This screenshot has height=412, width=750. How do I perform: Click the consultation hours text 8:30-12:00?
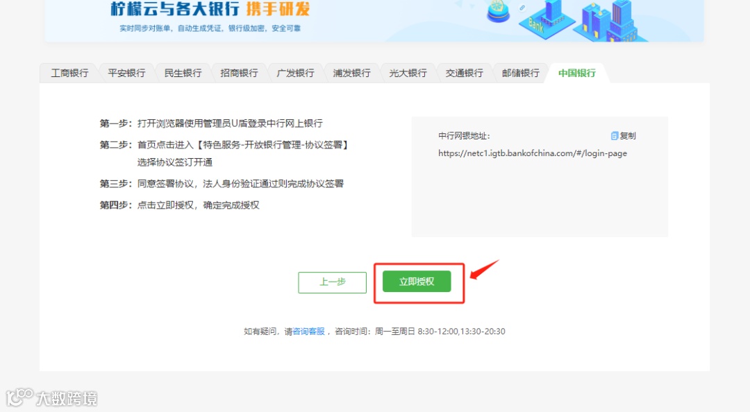point(438,332)
